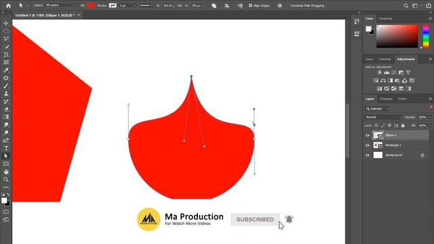Open the Normal blend mode dropdown
Image resolution: width=434 pixels, height=244 pixels.
[x=383, y=117]
